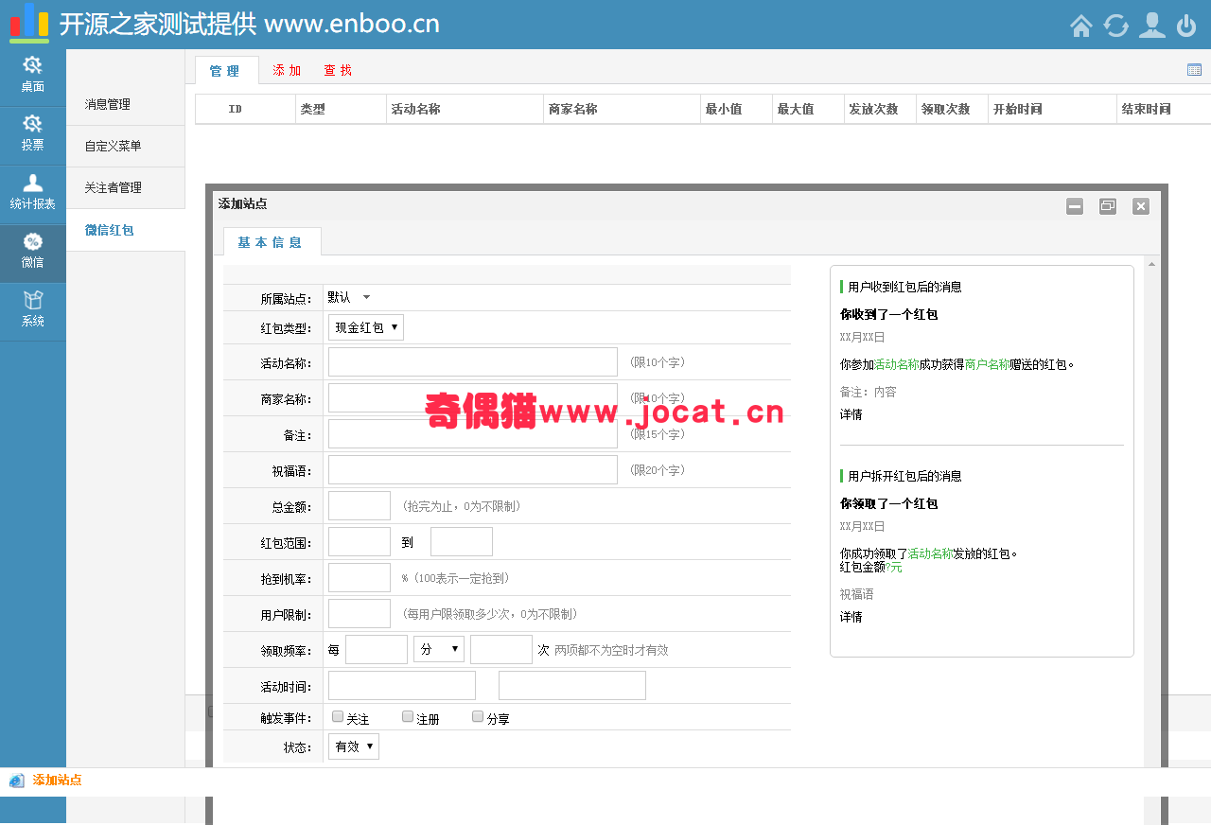
Task: Open the 领取频率 分 unit dropdown
Action: click(x=439, y=649)
